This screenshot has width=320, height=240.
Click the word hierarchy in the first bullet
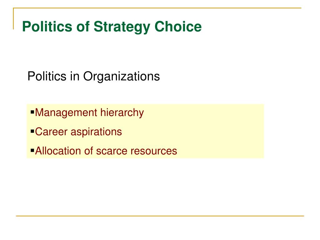(x=122, y=112)
